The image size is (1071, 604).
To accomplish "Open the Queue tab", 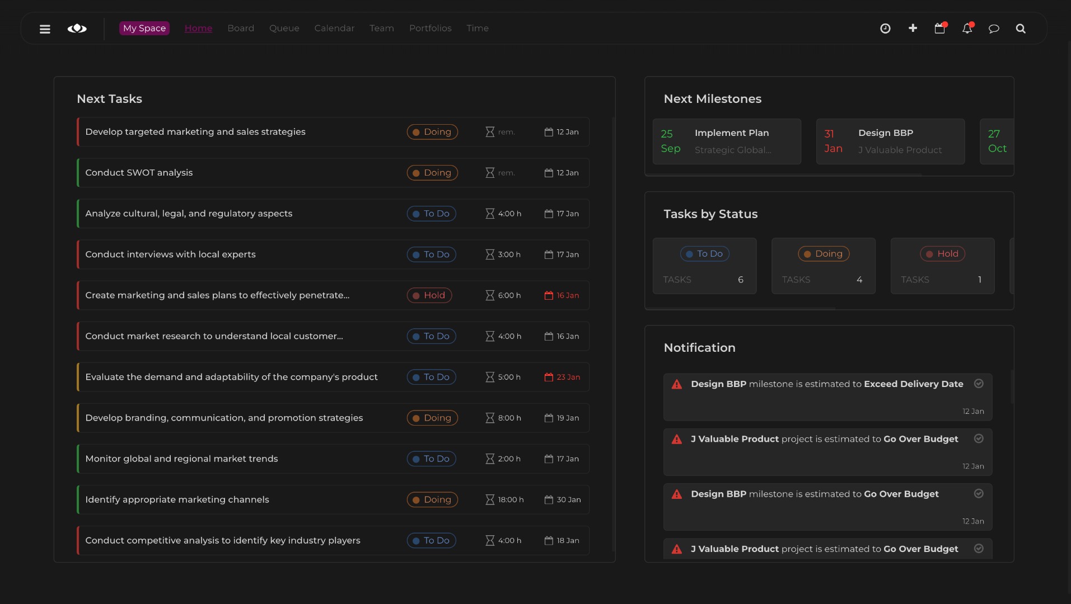I will [x=284, y=28].
